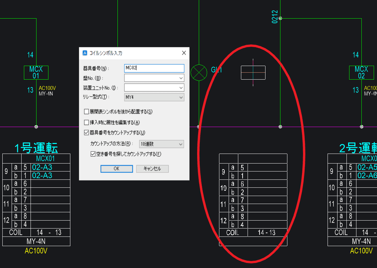Screen dimensions: 377x268
Task: Select the yellow AC100V text below left table
Action: pos(36,251)
